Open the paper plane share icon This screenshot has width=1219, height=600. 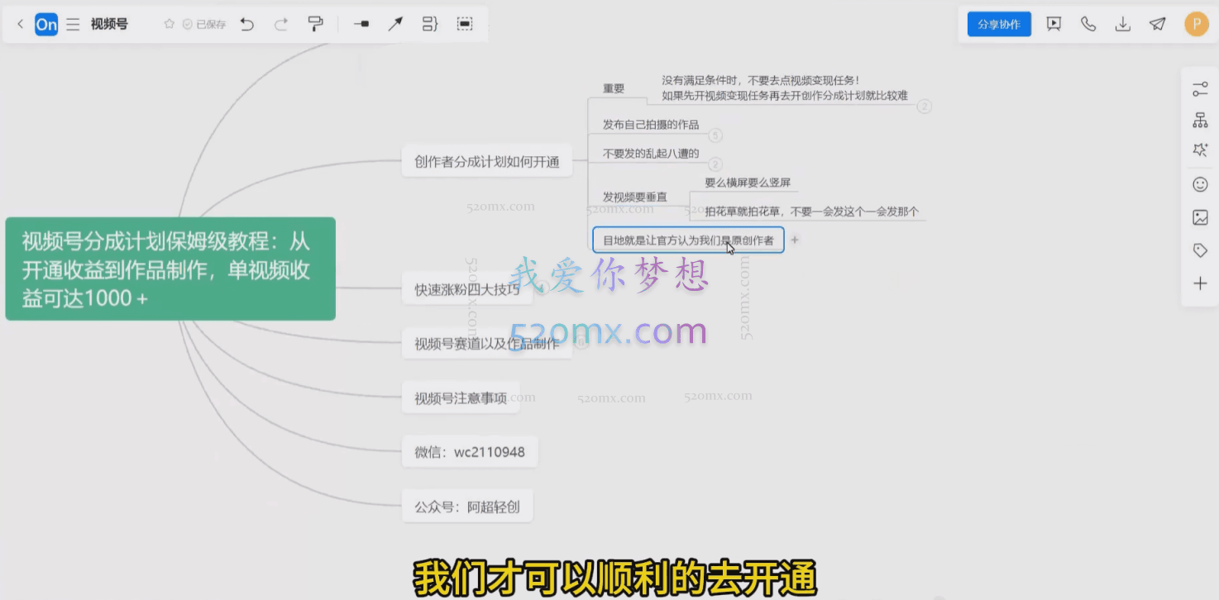[1157, 24]
